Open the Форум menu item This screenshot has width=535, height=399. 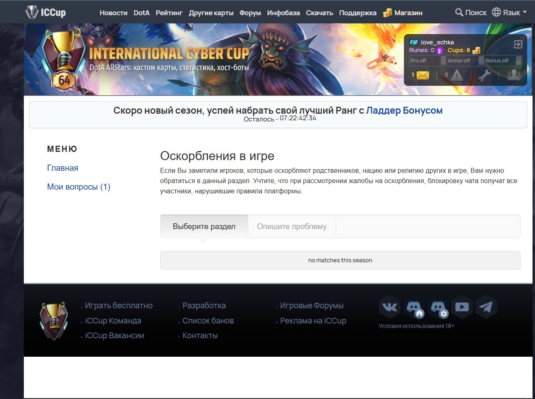[x=250, y=13]
